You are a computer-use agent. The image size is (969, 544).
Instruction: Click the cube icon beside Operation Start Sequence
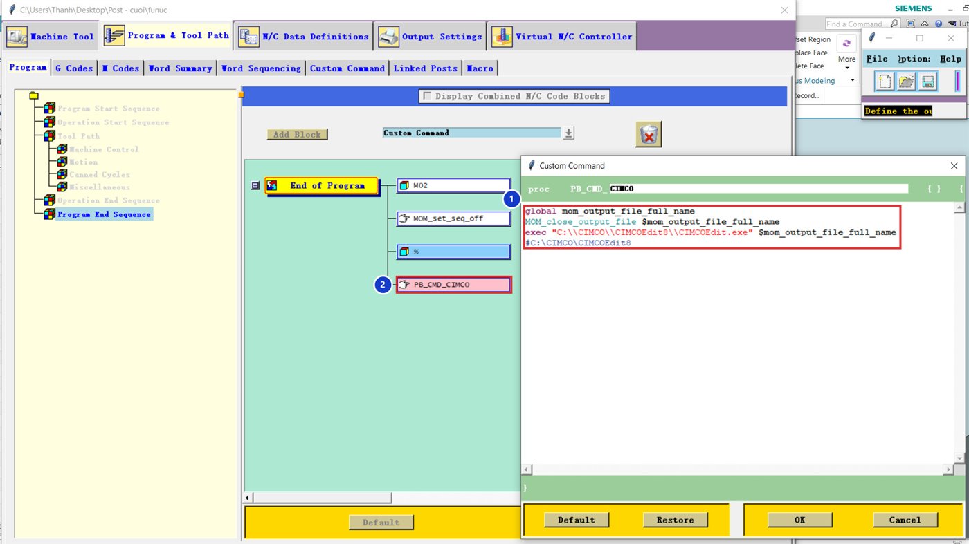point(49,122)
